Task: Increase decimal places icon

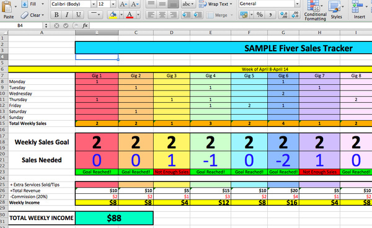Action: pyautogui.click(x=284, y=15)
